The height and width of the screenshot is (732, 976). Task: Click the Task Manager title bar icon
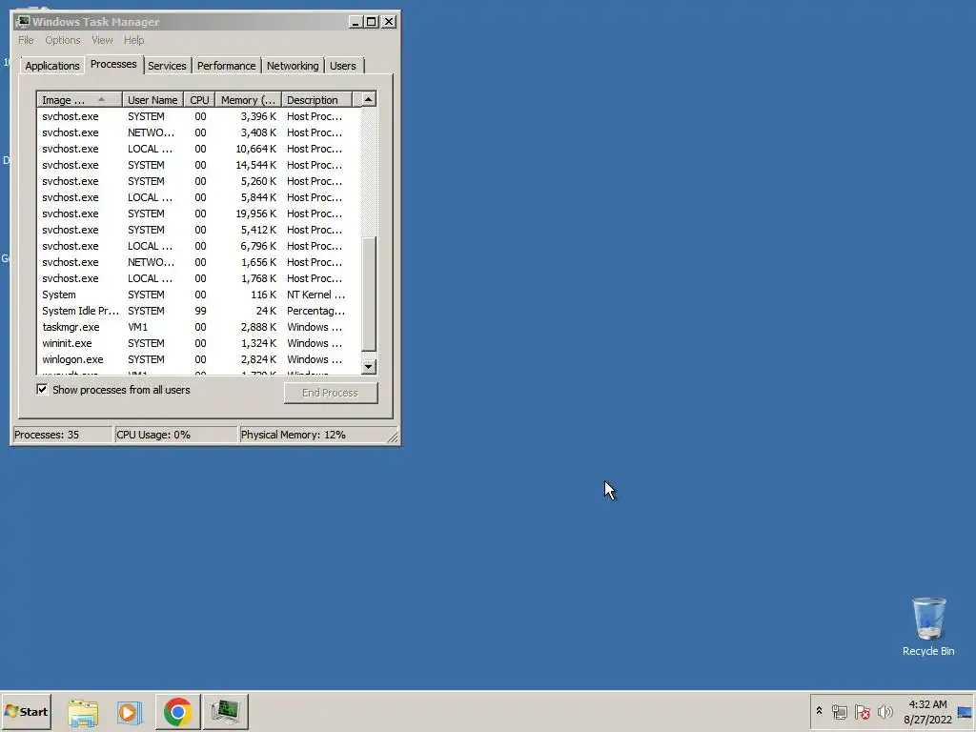coord(23,21)
